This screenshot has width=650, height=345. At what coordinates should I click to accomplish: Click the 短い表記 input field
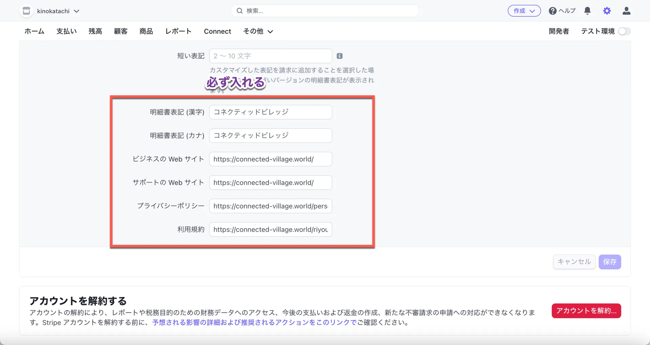coord(270,56)
